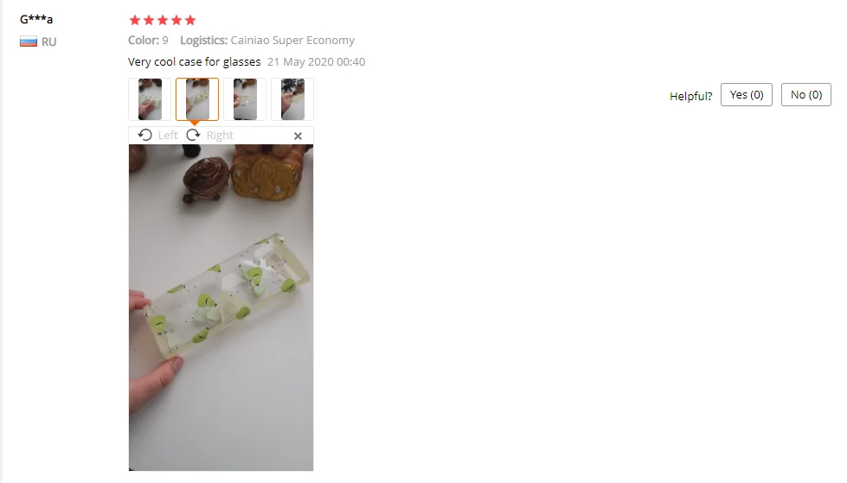Click the "Left" rotate label
The image size is (847, 483).
(168, 136)
